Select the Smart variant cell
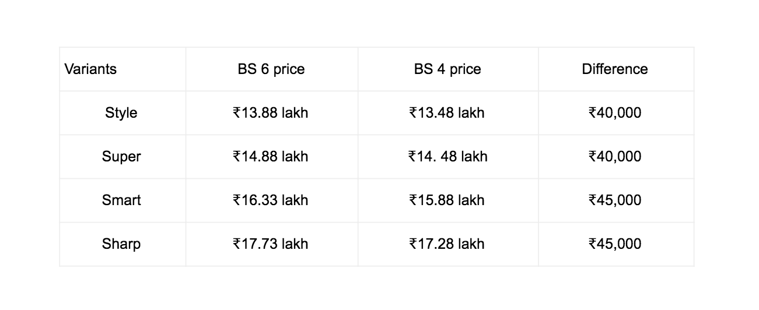The width and height of the screenshot is (759, 310). point(121,200)
